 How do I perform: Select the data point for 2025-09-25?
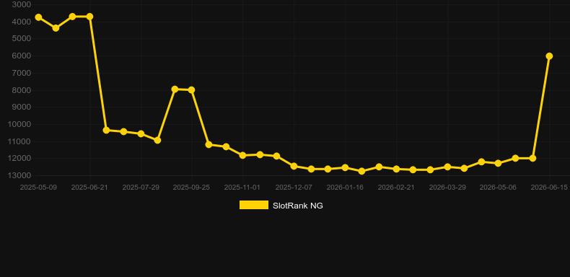tap(192, 89)
